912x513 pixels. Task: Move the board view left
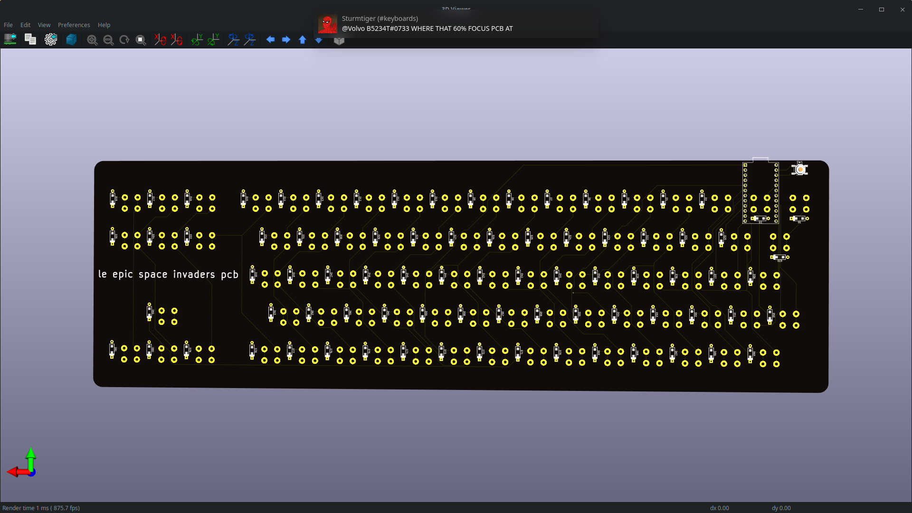pyautogui.click(x=271, y=40)
